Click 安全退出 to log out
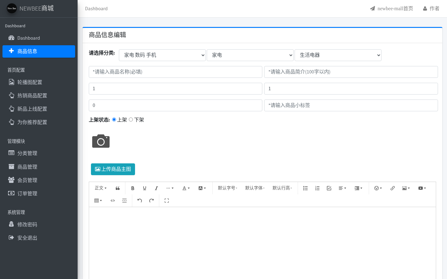 click(x=39, y=238)
